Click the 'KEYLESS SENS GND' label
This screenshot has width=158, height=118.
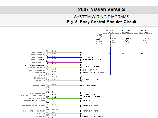38,93
